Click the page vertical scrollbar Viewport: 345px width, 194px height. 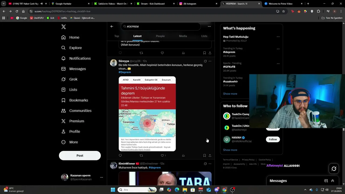pos(344,129)
